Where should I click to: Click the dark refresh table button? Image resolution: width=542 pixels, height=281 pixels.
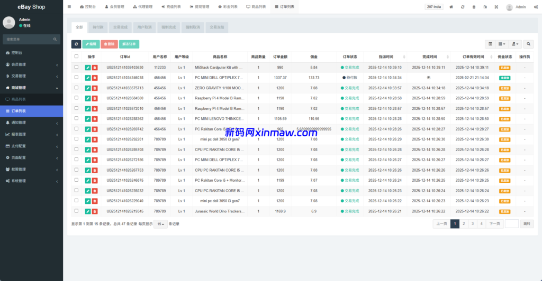pos(76,44)
